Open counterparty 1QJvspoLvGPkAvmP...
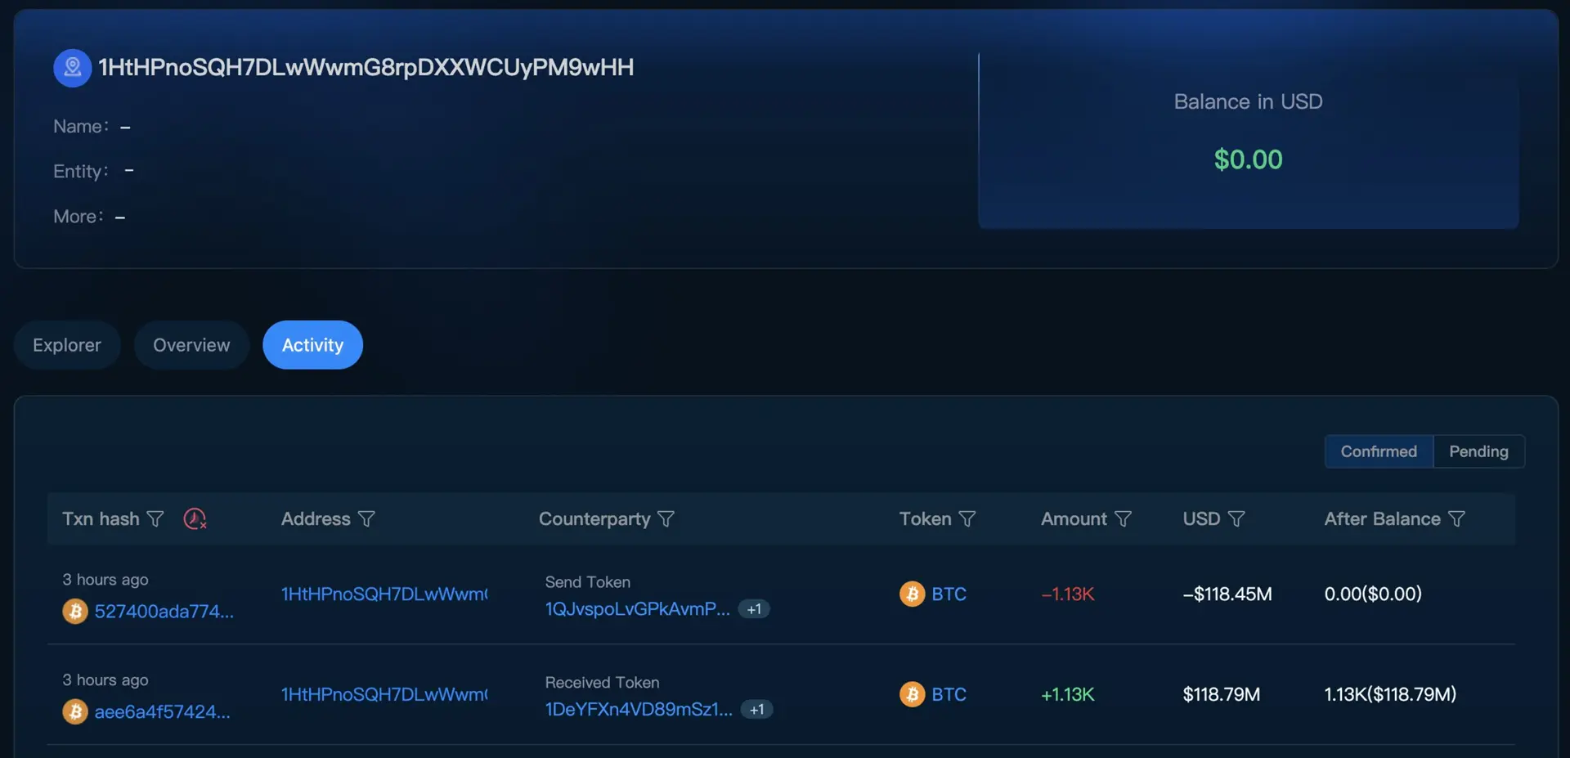Image resolution: width=1570 pixels, height=758 pixels. click(637, 609)
